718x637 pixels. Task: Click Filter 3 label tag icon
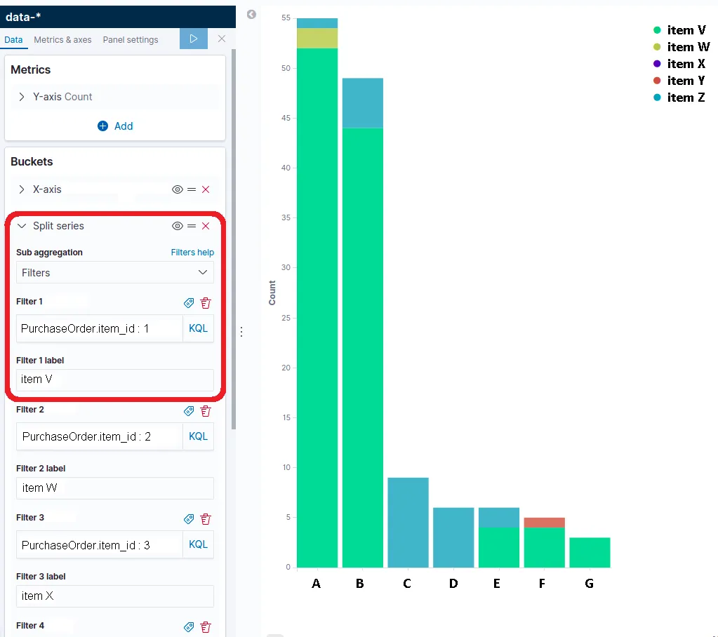189,519
